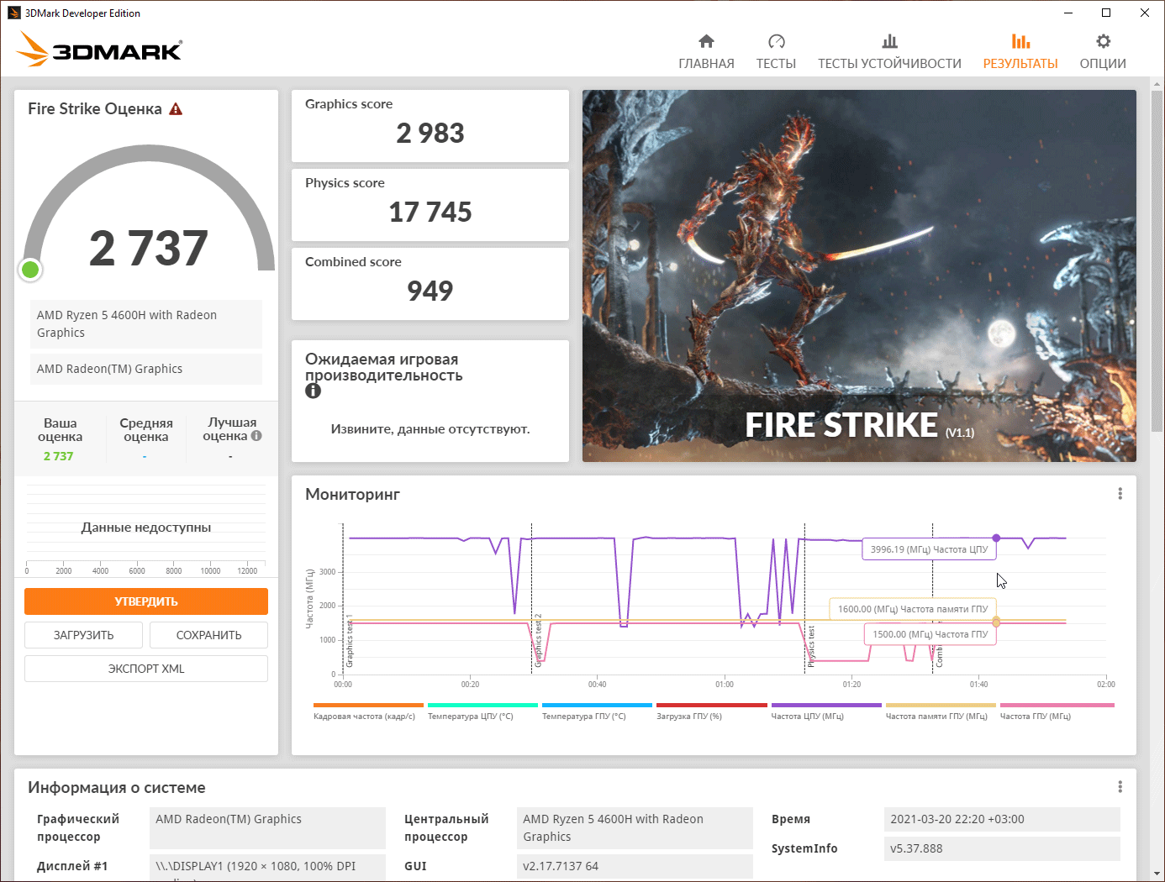Click the 1500.00 МГц GPU frequency tooltip

(930, 634)
